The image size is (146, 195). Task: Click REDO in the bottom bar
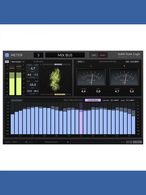click(x=15, y=142)
